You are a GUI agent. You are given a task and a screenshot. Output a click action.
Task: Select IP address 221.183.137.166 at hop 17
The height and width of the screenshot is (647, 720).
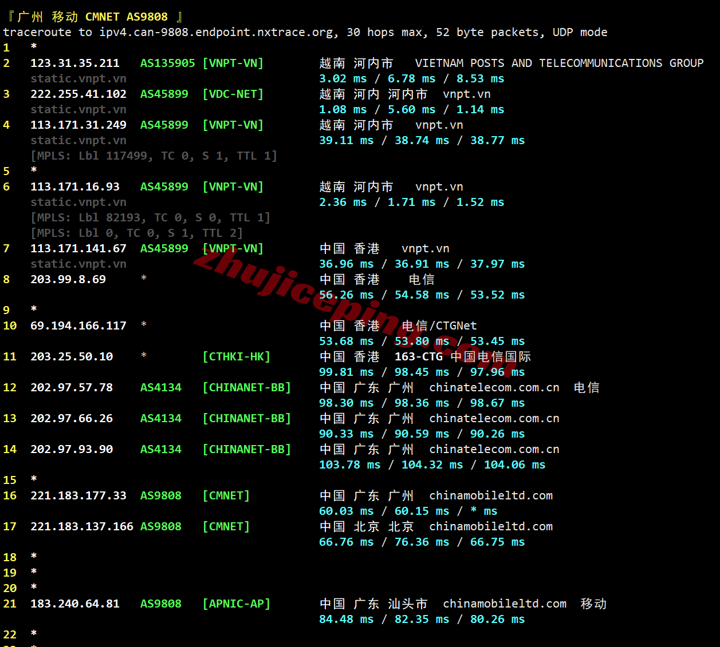click(81, 526)
